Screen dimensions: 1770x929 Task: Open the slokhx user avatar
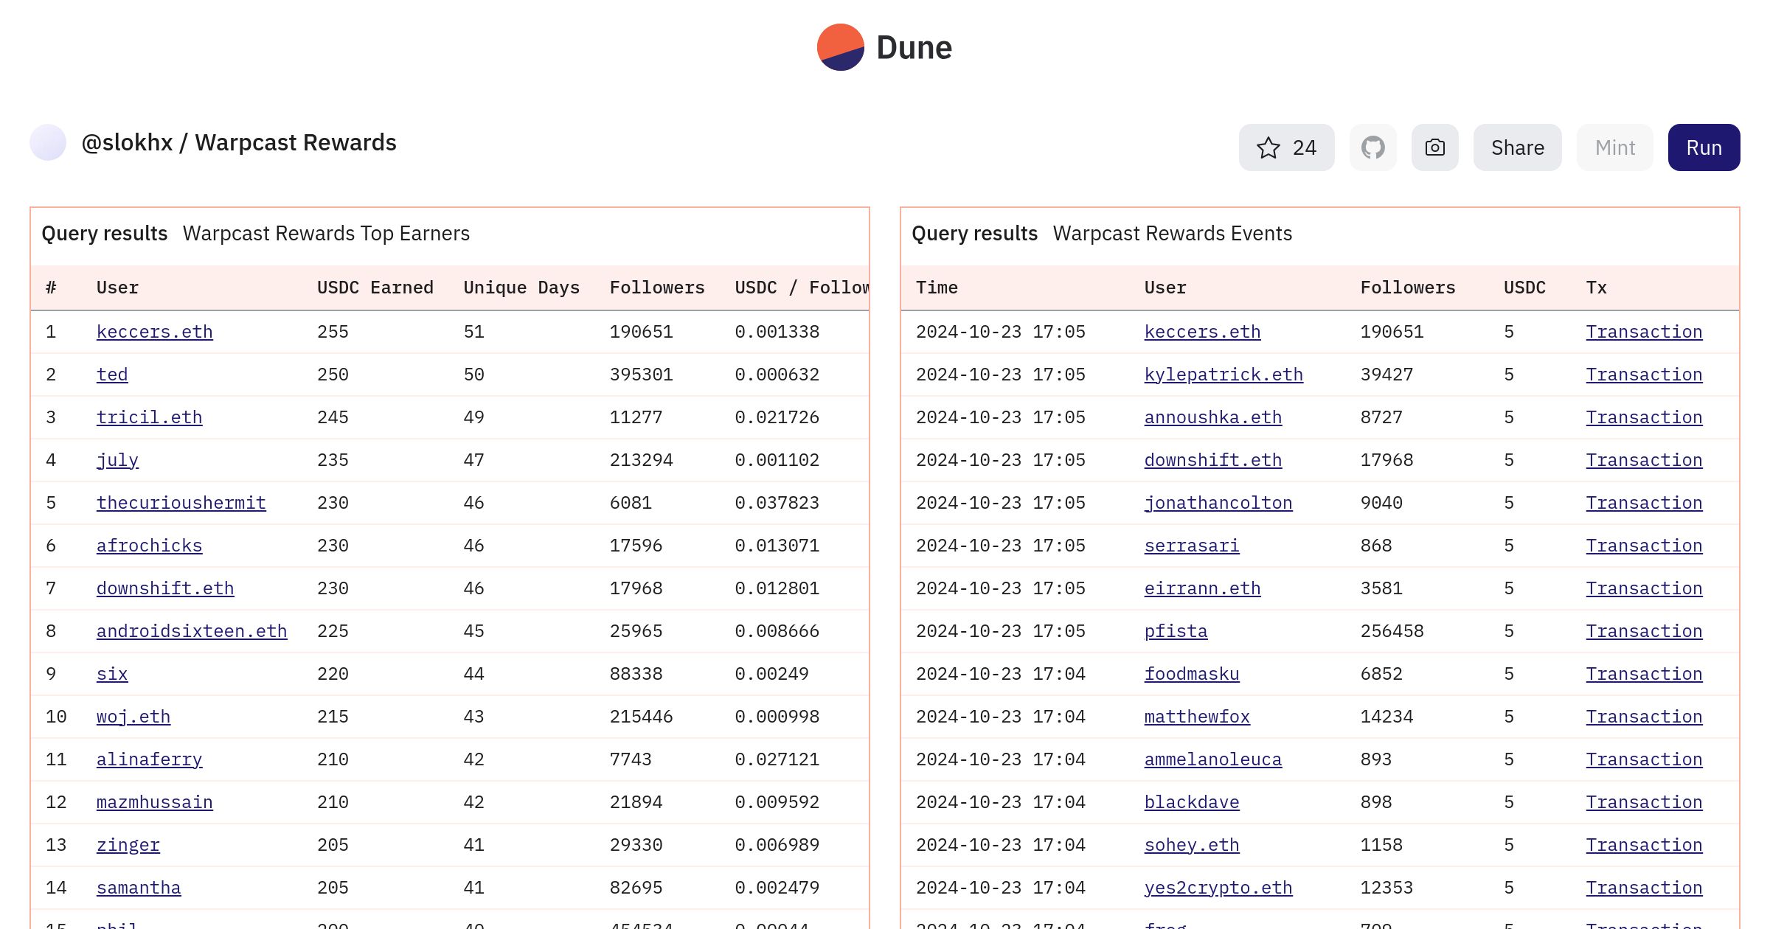48,142
